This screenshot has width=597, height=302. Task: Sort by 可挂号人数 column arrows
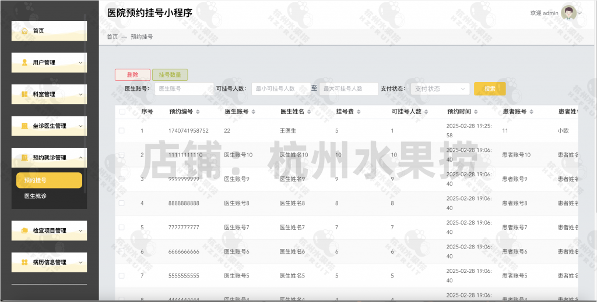[x=426, y=112]
